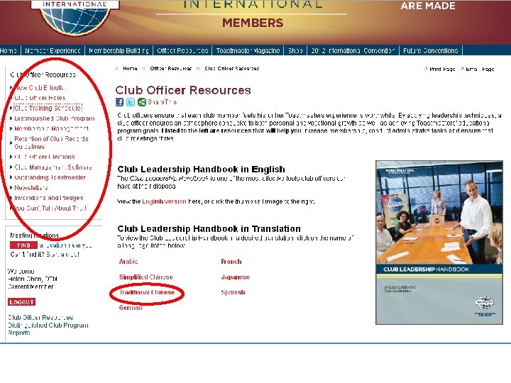Open German handbook translation

(131, 308)
